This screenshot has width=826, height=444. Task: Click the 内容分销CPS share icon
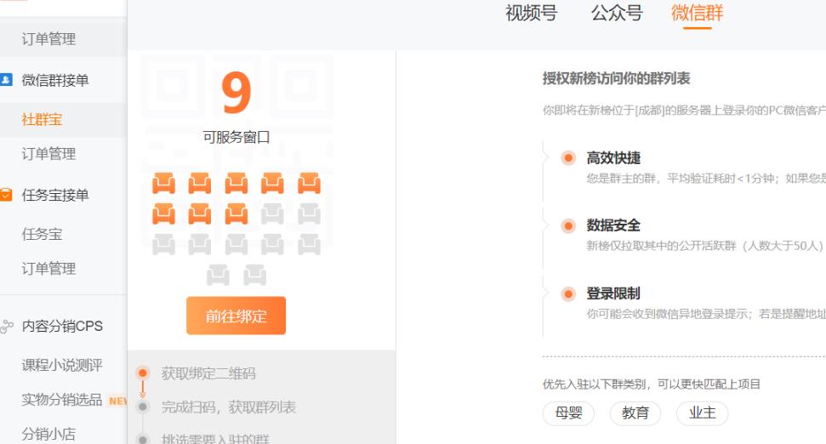click(x=7, y=327)
